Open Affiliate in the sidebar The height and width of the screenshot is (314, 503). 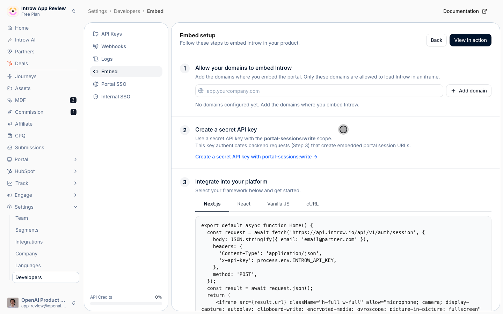(x=42, y=124)
